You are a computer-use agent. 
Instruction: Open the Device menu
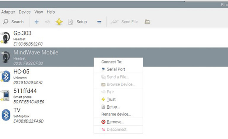[25, 12]
